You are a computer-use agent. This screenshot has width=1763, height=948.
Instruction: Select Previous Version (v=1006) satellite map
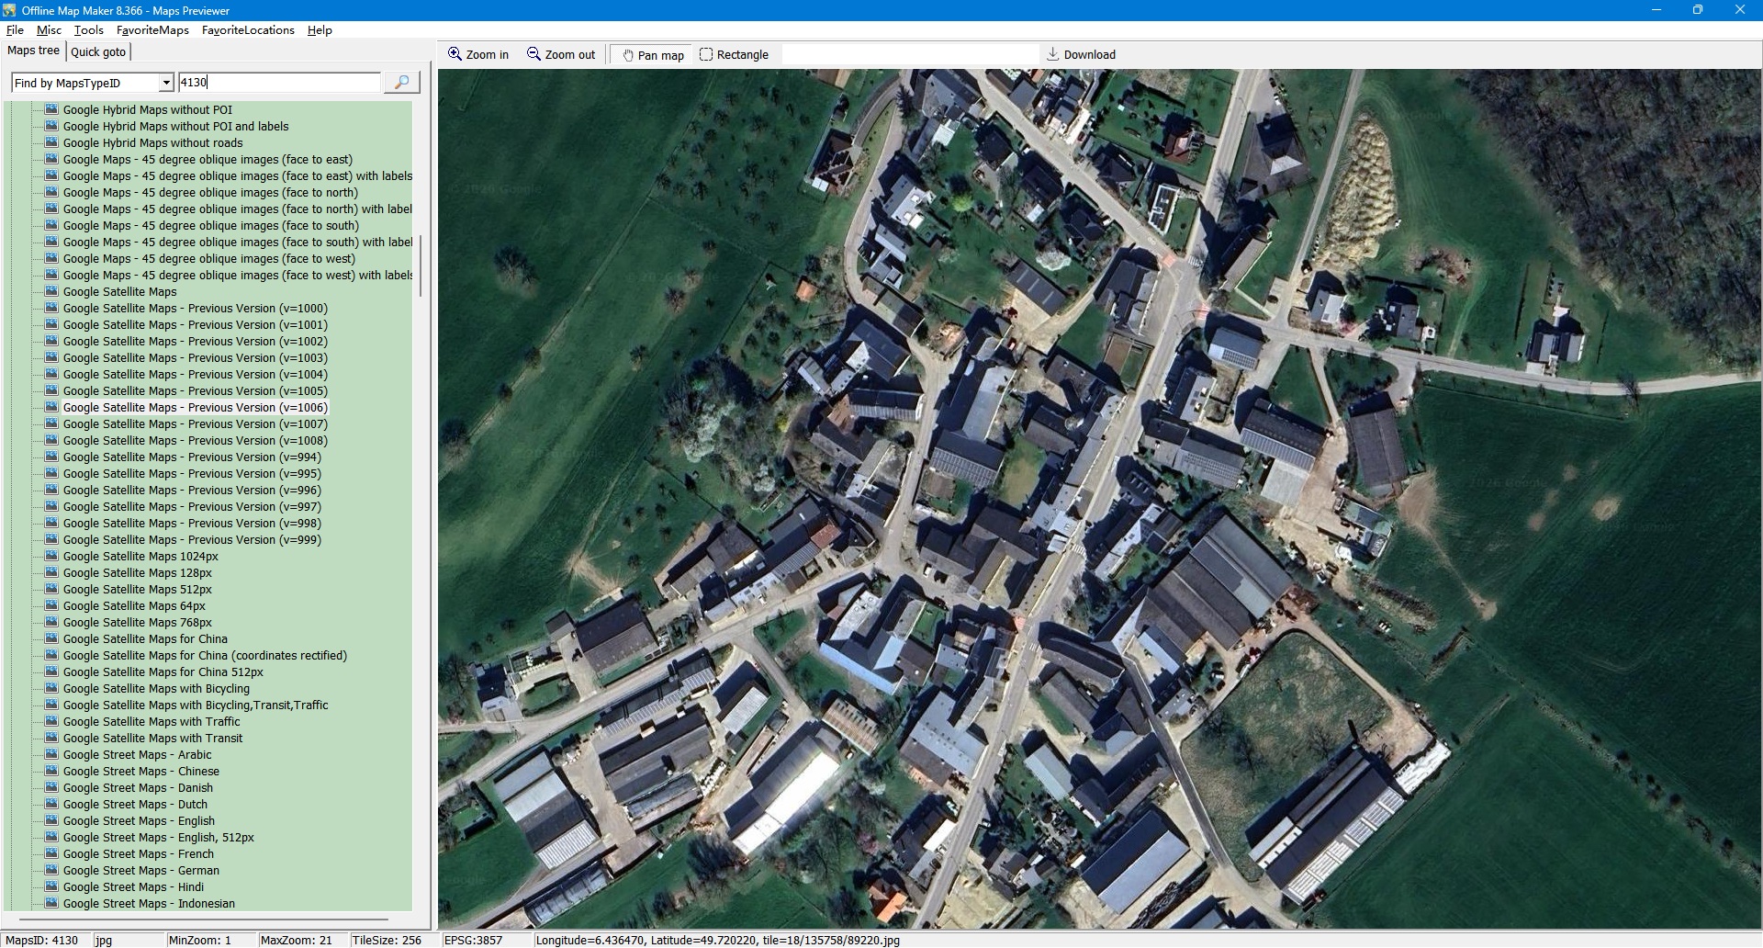coord(195,408)
